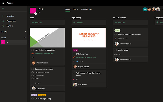Click the IT plan pink logo tile

[33, 10]
